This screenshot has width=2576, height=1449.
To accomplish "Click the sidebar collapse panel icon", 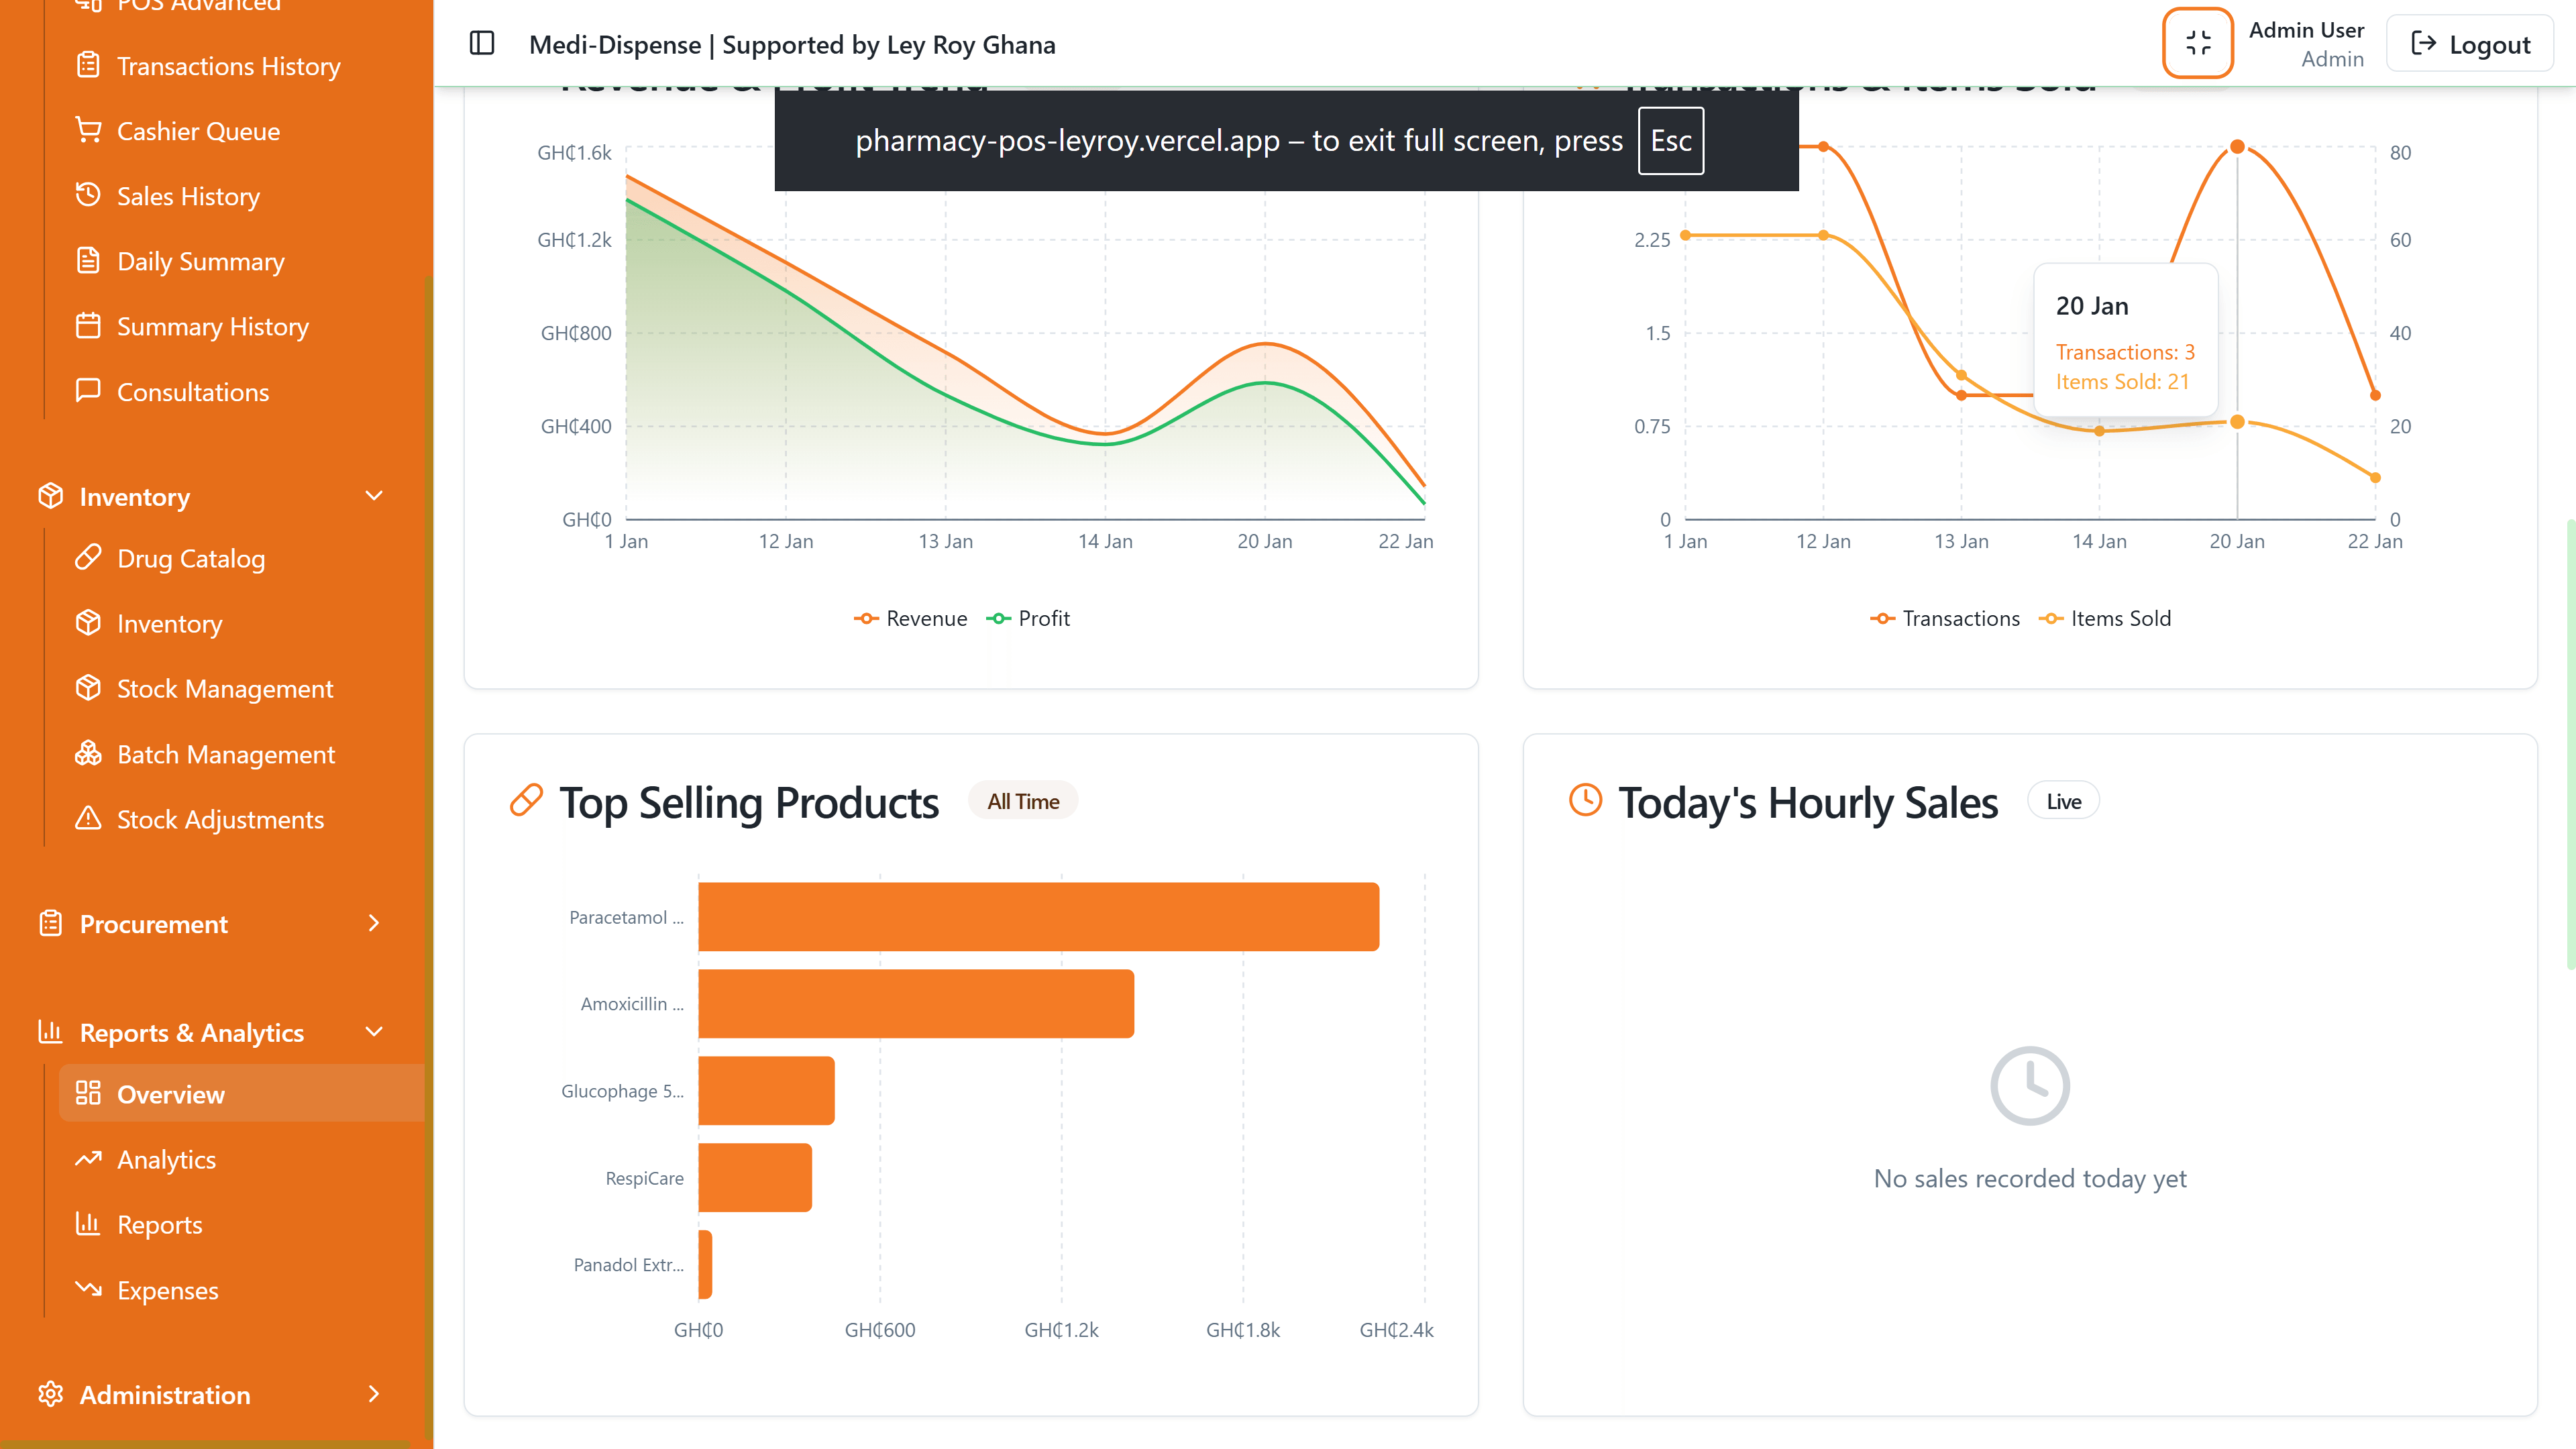I will pyautogui.click(x=482, y=43).
